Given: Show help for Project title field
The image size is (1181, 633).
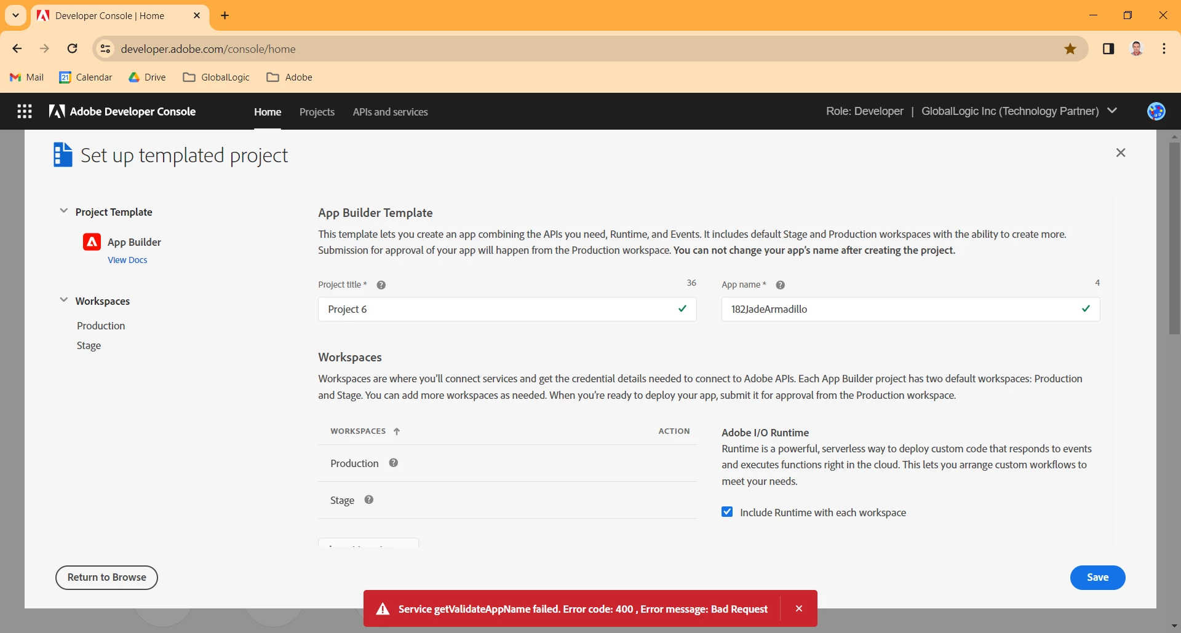Looking at the screenshot, I should (x=381, y=285).
